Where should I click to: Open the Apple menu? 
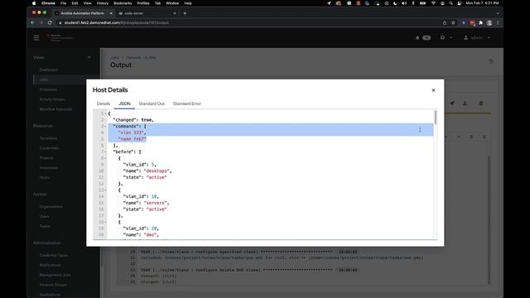(34, 3)
